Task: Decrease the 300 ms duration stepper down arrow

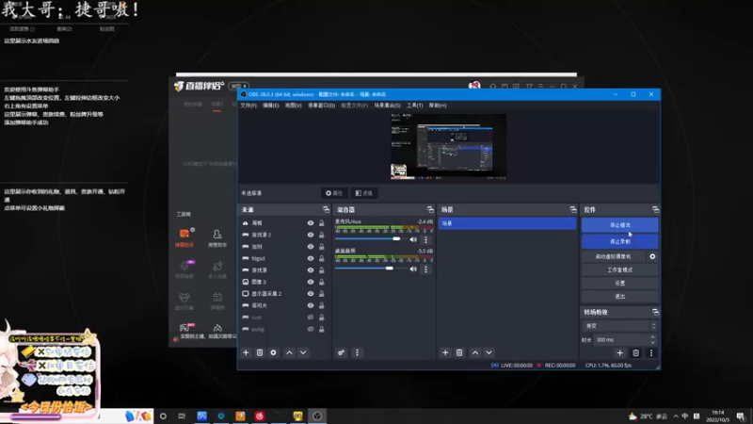Action: [x=652, y=342]
